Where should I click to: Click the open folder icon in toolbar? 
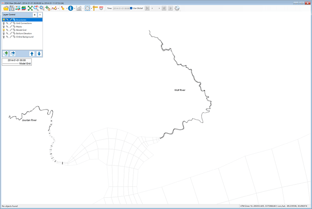pos(6,8)
